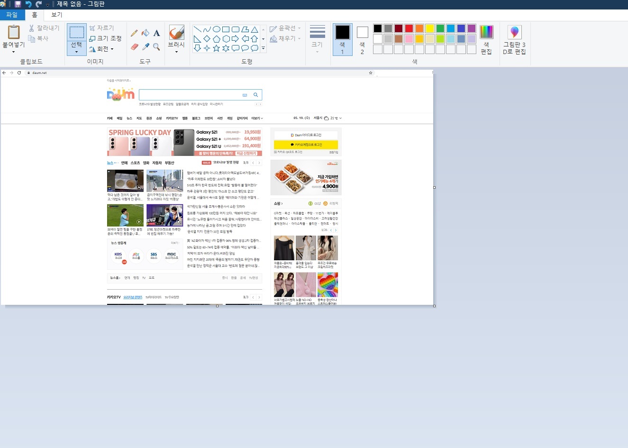Viewport: 628px width, 448px height.
Task: Open the quick access toolbar customize arrow
Action: pyautogui.click(x=47, y=5)
